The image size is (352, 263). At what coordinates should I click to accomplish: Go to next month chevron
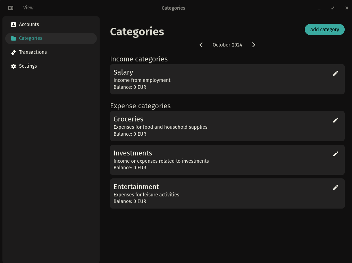click(x=254, y=45)
